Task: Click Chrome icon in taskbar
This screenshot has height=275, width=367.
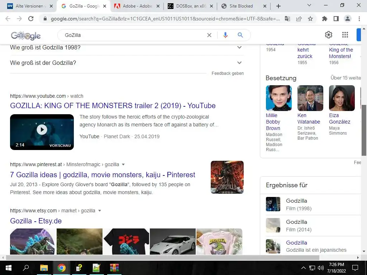Action: pyautogui.click(x=62, y=268)
